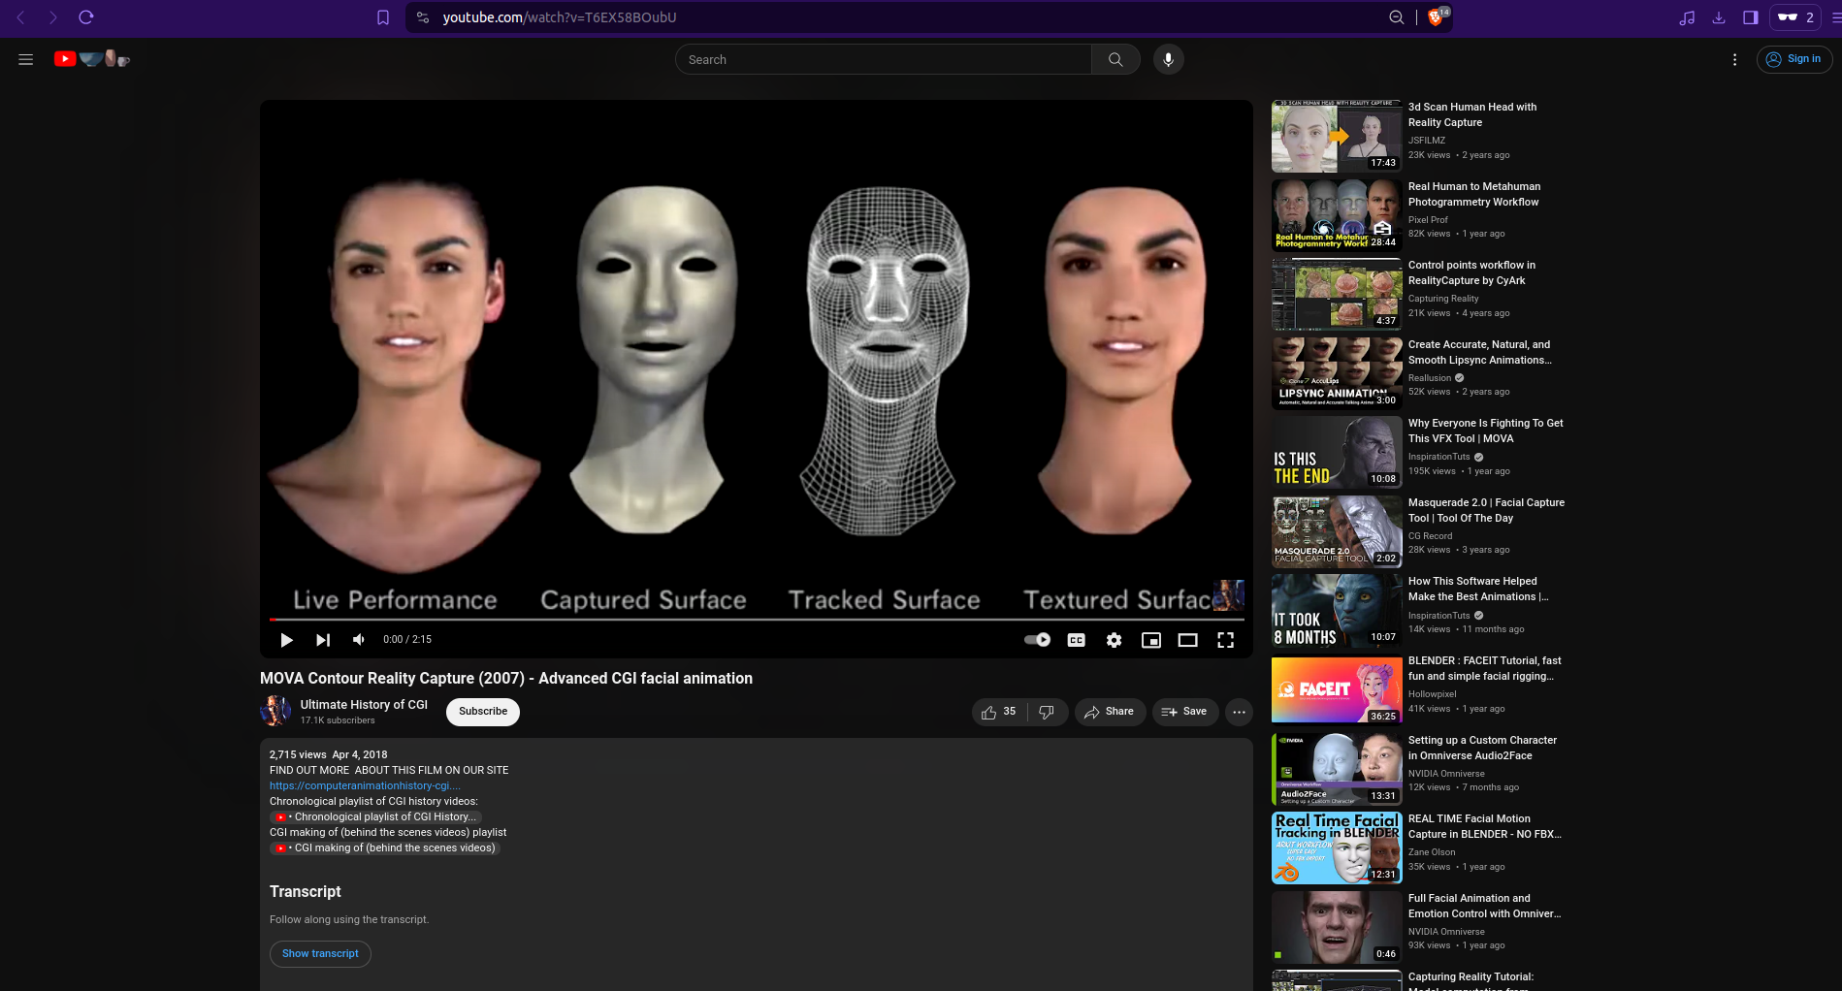Image resolution: width=1842 pixels, height=991 pixels.
Task: Subscribe to Ultimate History of CGI
Action: click(483, 712)
